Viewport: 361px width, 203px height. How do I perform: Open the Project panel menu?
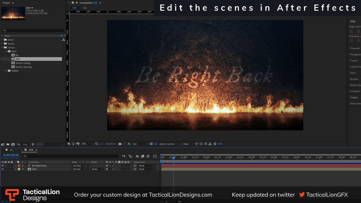[x=13, y=3]
